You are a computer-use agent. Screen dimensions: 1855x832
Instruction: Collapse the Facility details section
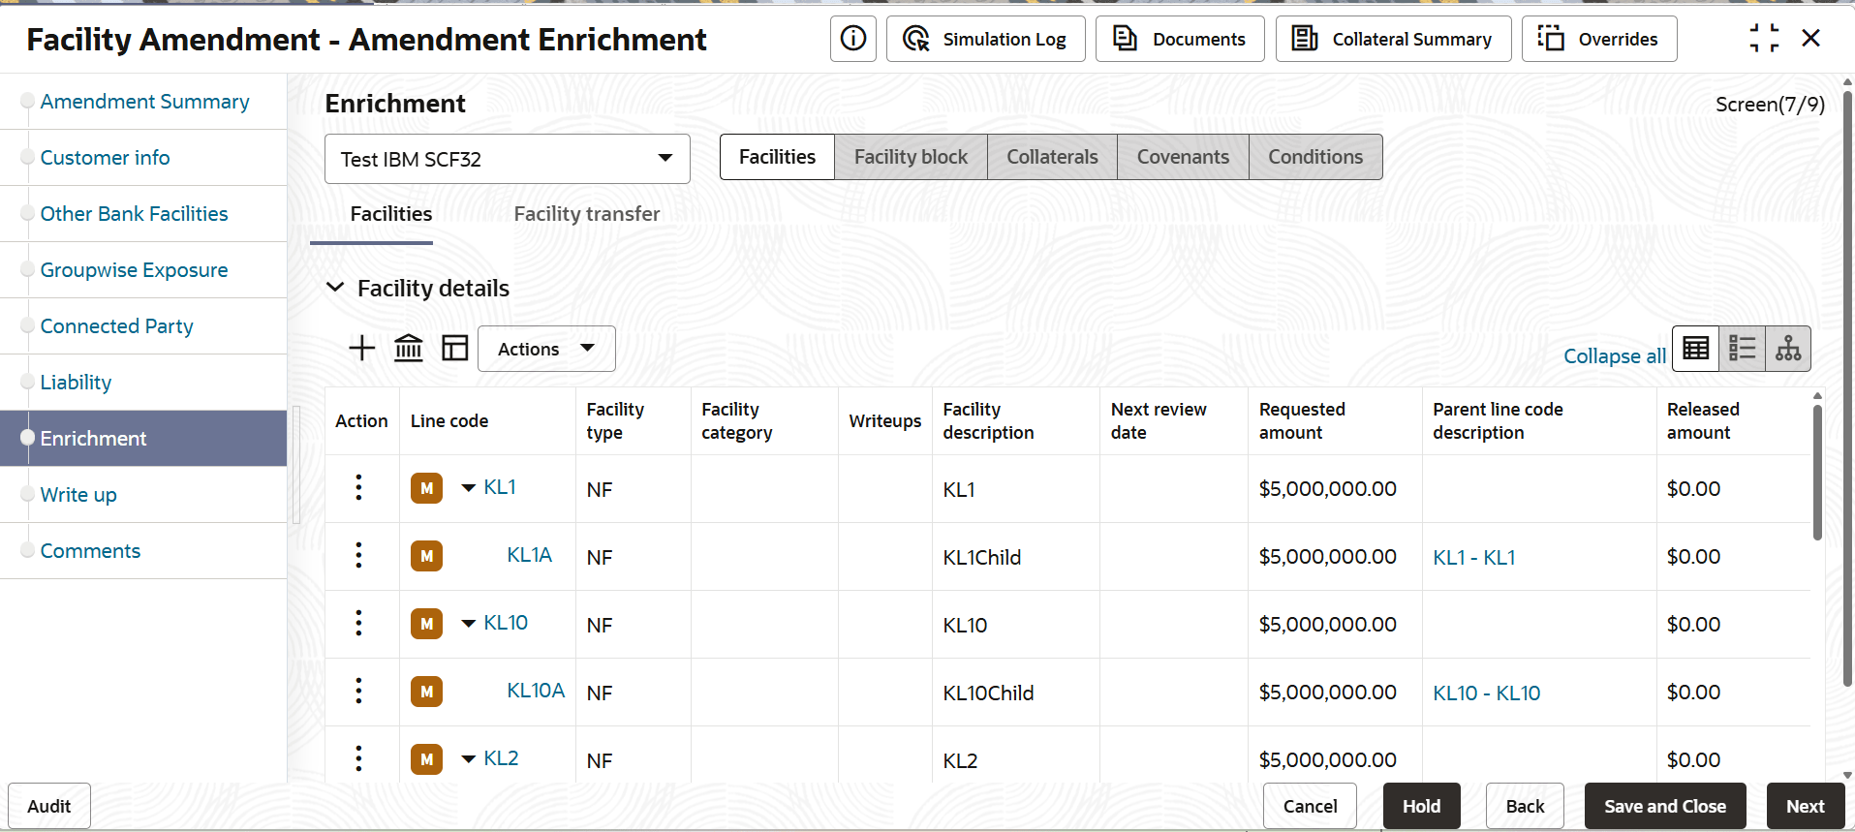[335, 288]
